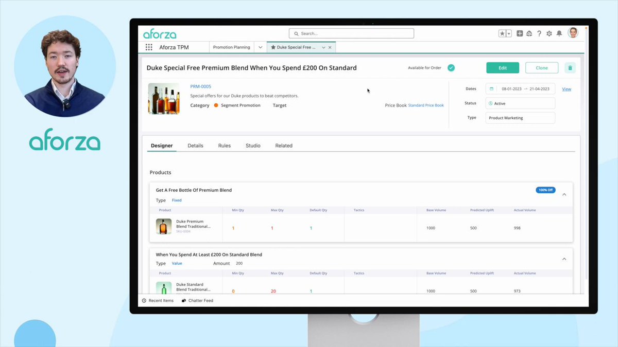Open the favorites list dropdown arrow
This screenshot has height=347, width=618.
(x=509, y=33)
